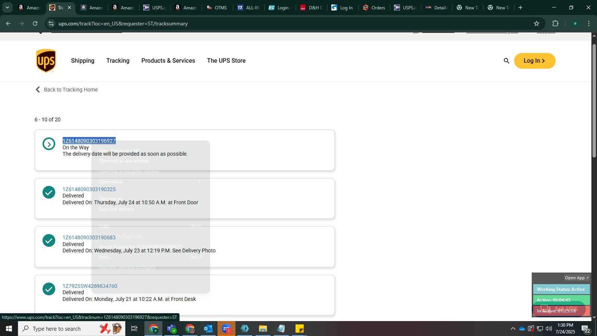Click the UPS shield logo
The height and width of the screenshot is (336, 597).
click(46, 60)
